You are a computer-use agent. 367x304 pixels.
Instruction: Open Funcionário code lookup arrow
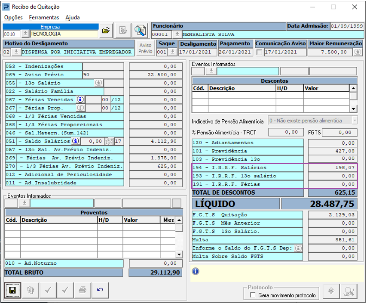click(x=177, y=34)
